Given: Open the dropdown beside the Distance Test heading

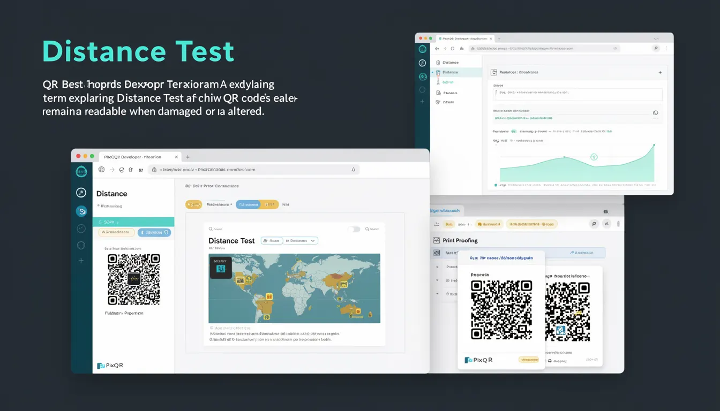Looking at the screenshot, I should [x=302, y=241].
